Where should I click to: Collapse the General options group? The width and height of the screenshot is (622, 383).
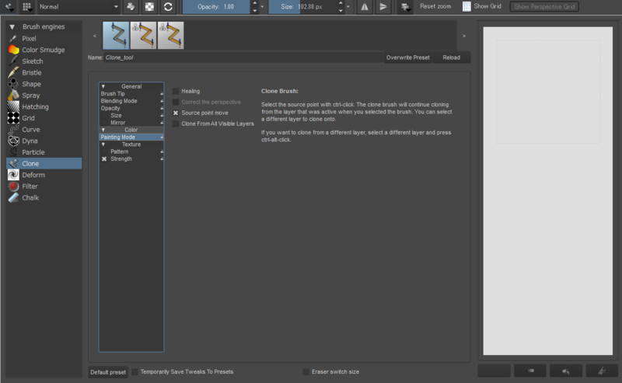click(103, 86)
